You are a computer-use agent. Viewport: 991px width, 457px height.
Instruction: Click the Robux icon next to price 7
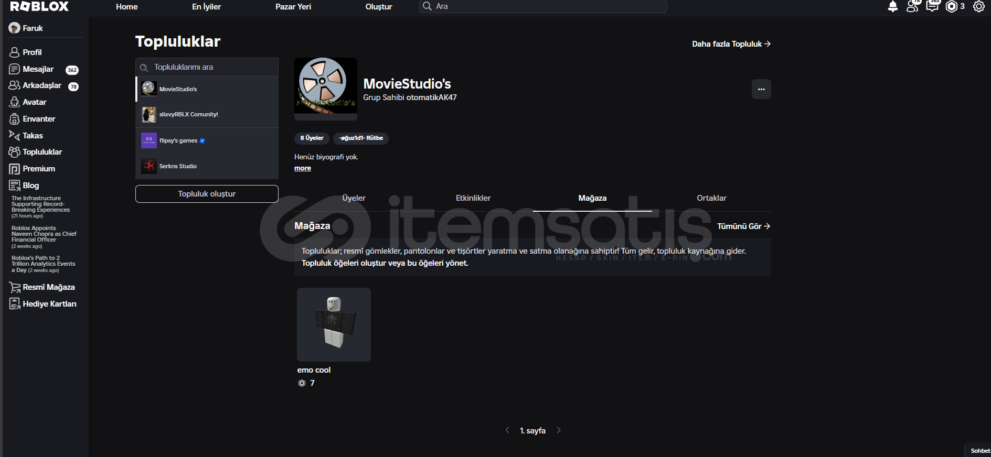[x=302, y=383]
